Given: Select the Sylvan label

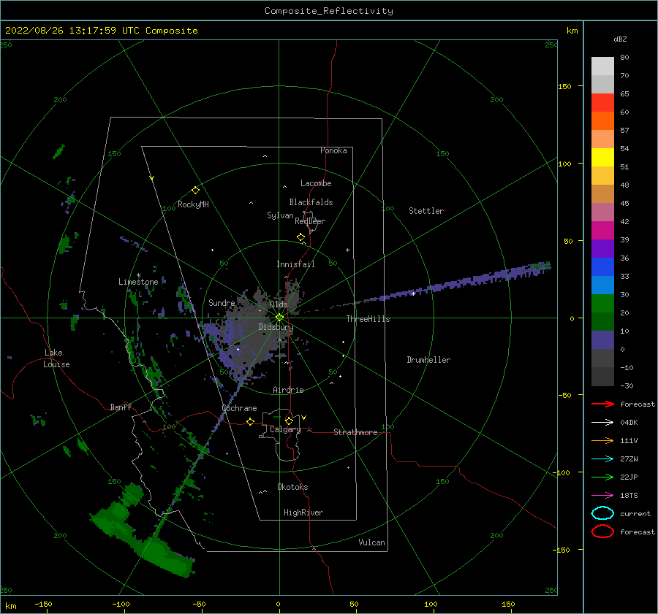Looking at the screenshot, I should click(x=280, y=215).
